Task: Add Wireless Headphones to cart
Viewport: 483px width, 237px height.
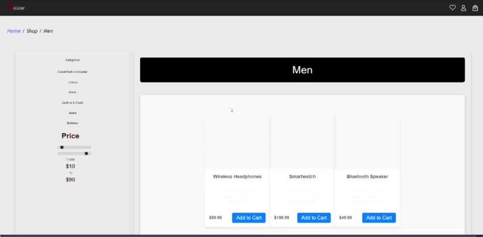Action: pyautogui.click(x=249, y=218)
